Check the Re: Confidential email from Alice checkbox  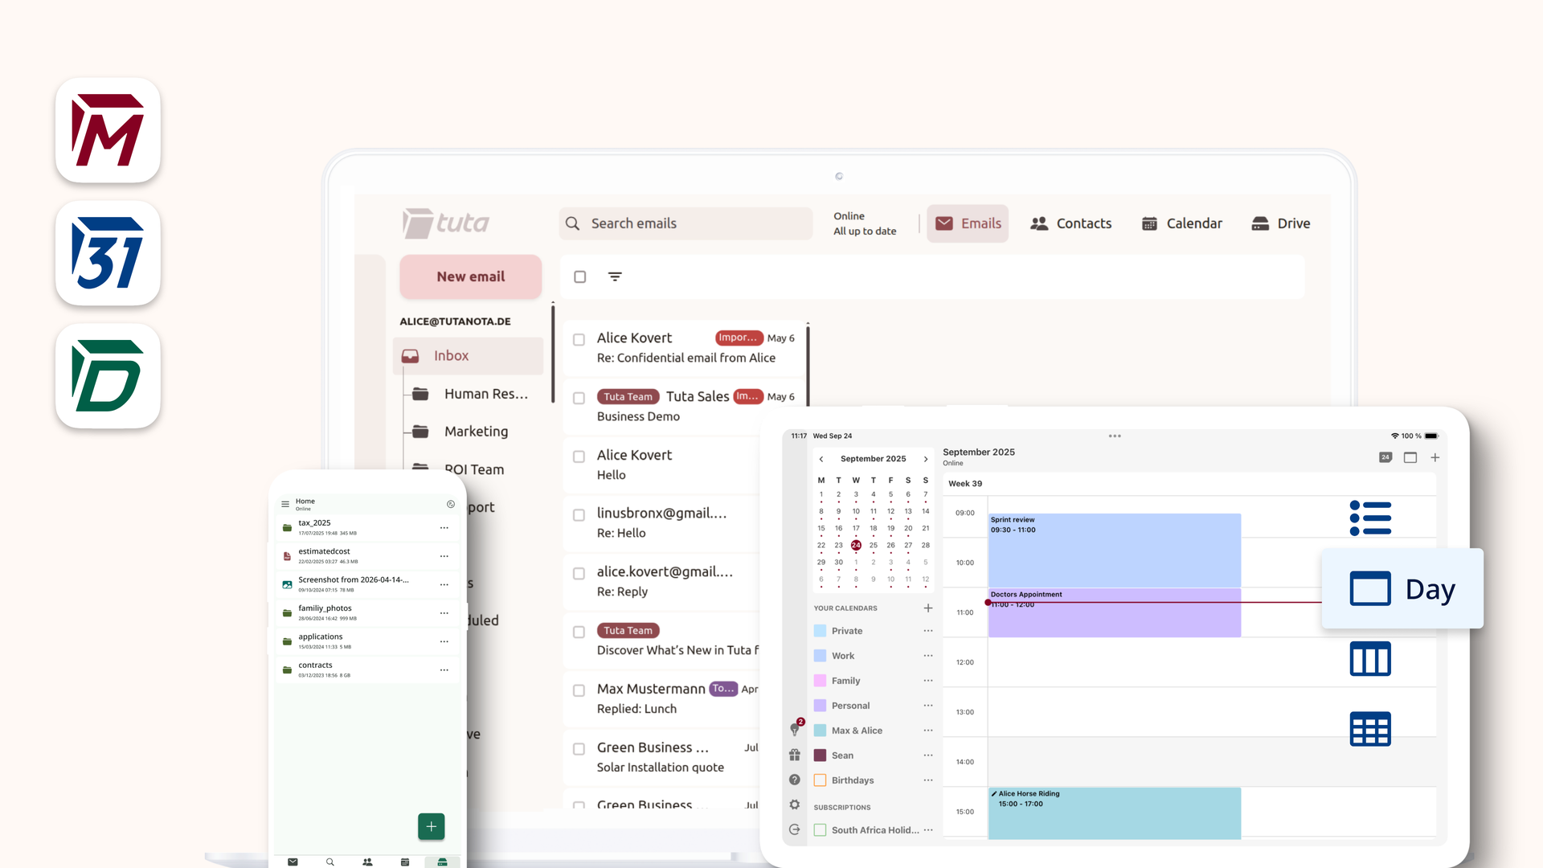[x=579, y=339]
